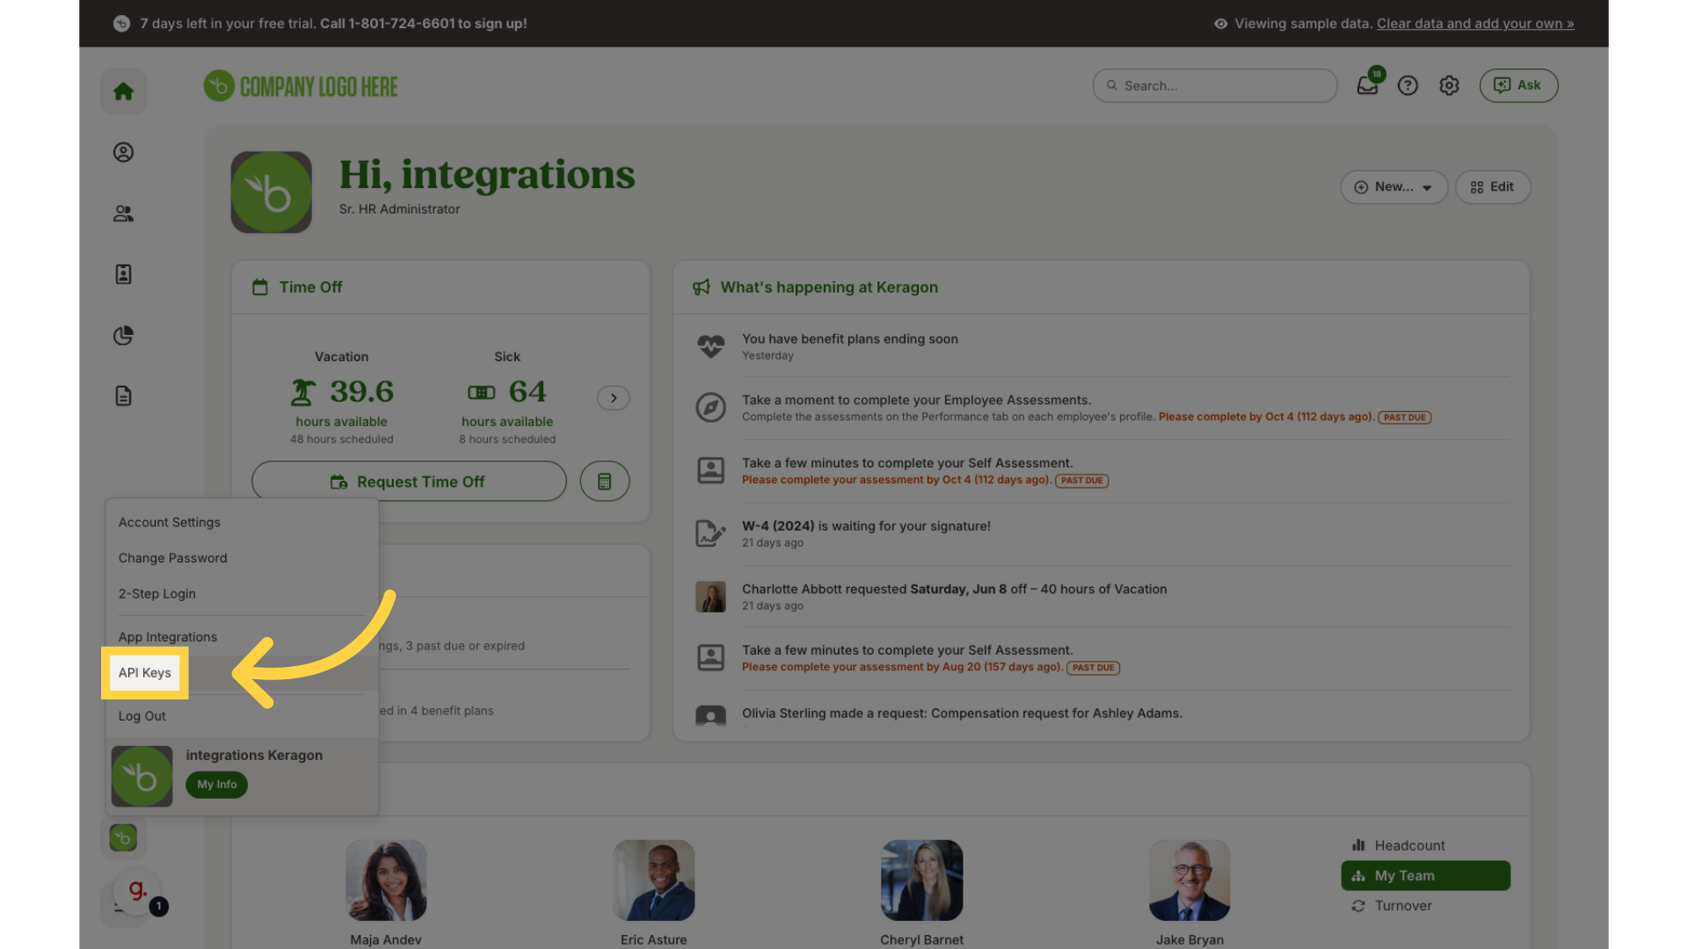
Task: Select the My Info person icon in sidebar
Action: (x=123, y=152)
